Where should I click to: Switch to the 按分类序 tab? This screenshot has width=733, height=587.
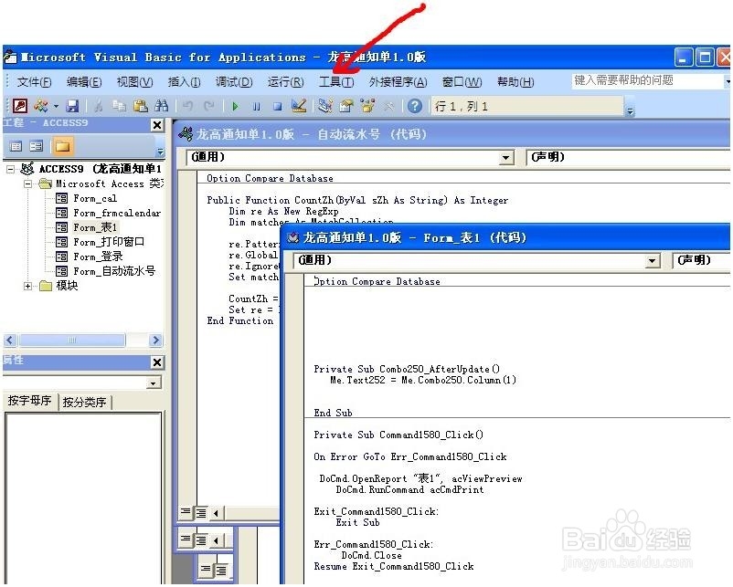(85, 402)
